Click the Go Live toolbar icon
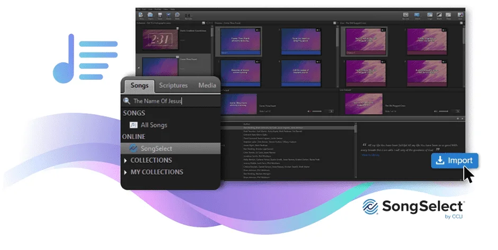This screenshot has width=498, height=250. pyautogui.click(x=406, y=15)
